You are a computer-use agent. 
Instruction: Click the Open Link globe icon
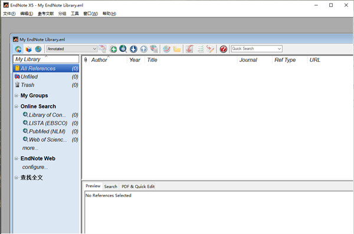click(x=166, y=49)
